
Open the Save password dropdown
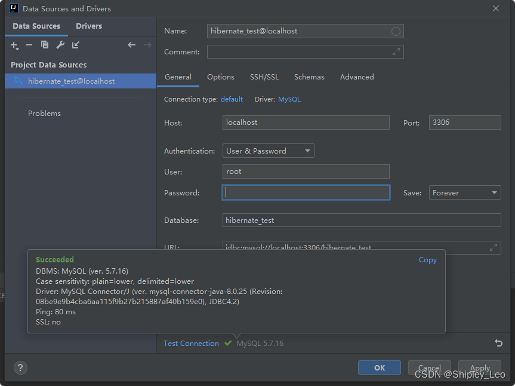[465, 192]
